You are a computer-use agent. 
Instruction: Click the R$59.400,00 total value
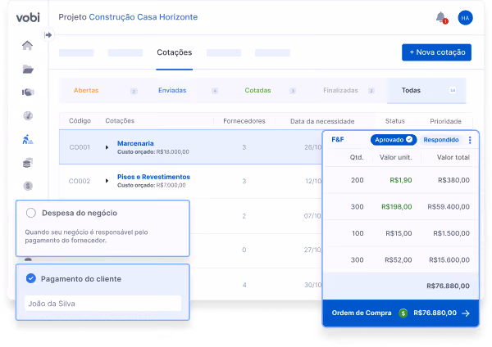[x=449, y=207]
